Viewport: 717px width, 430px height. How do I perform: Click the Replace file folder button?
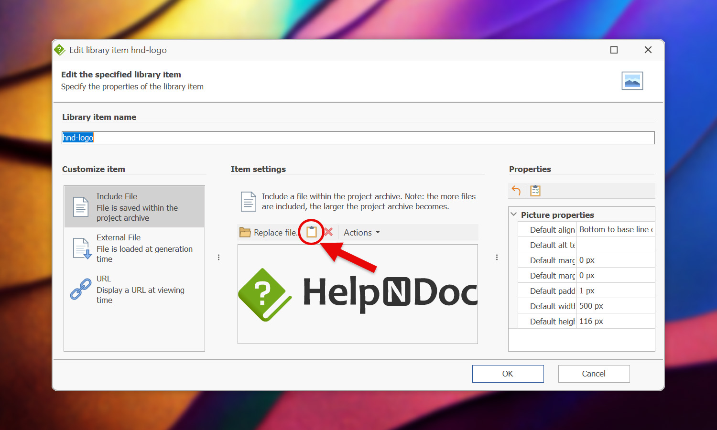click(x=268, y=232)
